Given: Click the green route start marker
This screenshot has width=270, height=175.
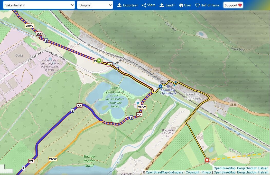Looking at the screenshot, I should click(x=99, y=61).
